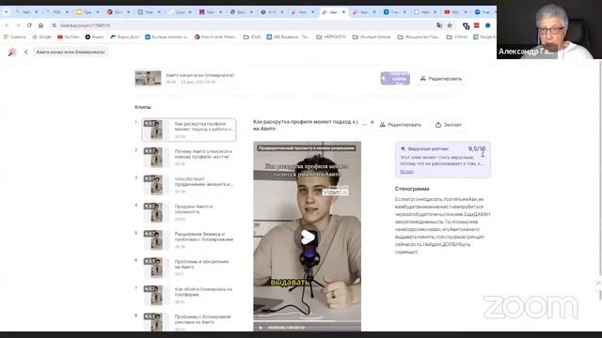Viewport: 602px width, 338px height.
Task: Select clip 6 Проблемы и обновления на Авито
Action: [x=189, y=268]
